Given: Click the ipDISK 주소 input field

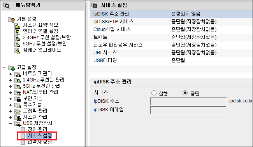Looking at the screenshot, I should [188, 102].
